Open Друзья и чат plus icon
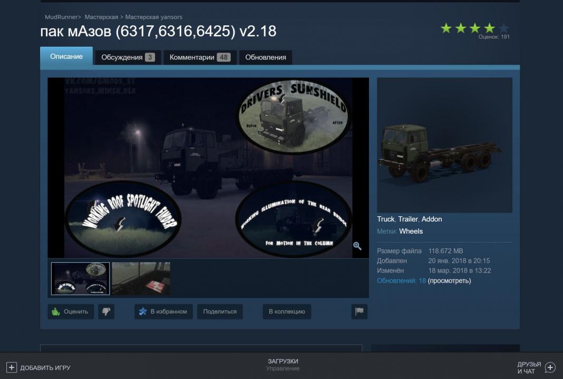Viewport: 563px width, 379px height. (x=550, y=367)
